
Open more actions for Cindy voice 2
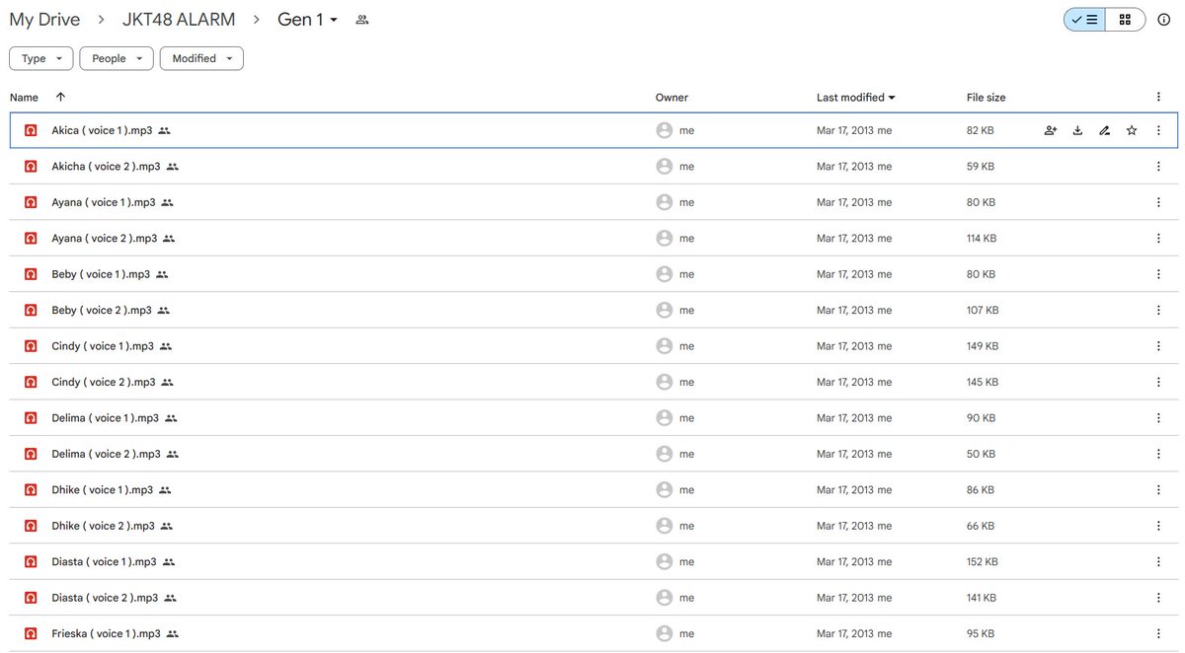click(1158, 383)
